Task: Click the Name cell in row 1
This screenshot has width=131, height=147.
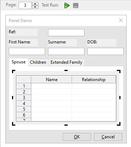Action: coord(52,86)
